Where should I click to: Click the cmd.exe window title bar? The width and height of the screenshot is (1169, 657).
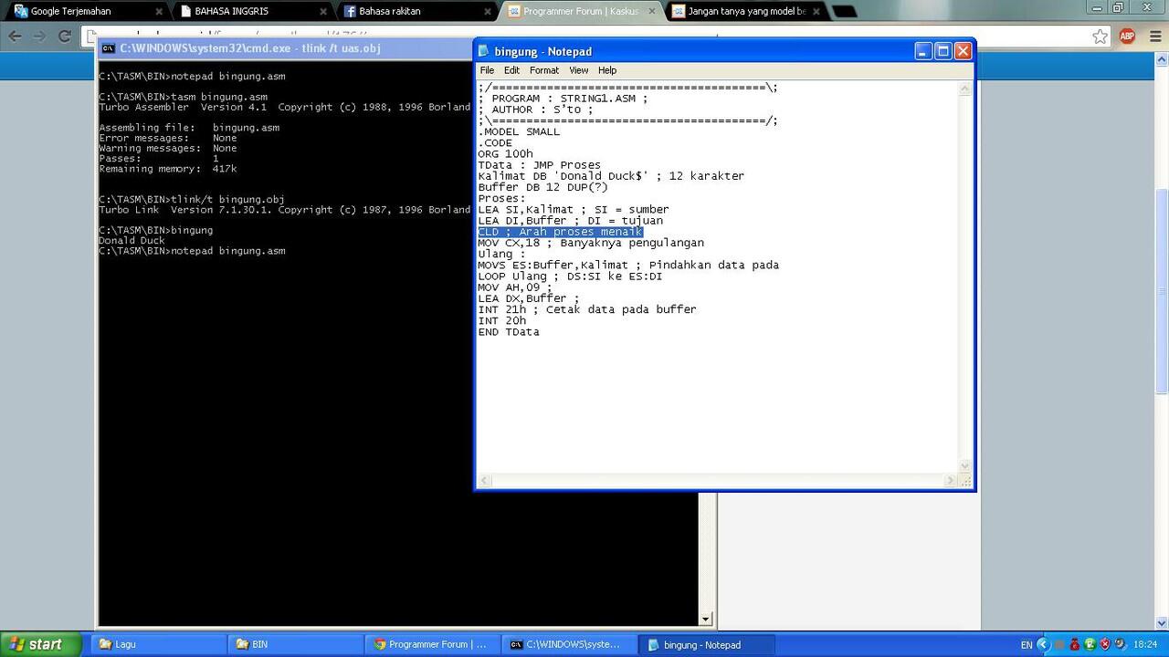(285, 48)
